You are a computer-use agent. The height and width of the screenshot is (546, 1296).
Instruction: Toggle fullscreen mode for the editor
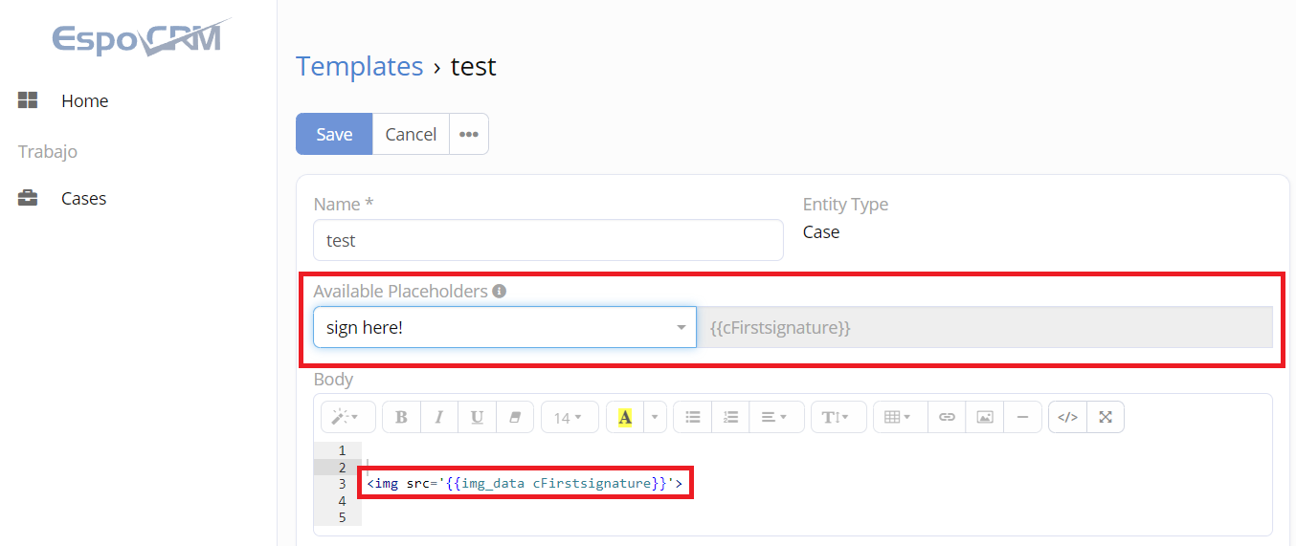pyautogui.click(x=1106, y=417)
